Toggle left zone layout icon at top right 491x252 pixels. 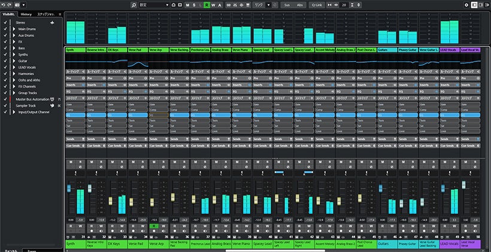(474, 5)
